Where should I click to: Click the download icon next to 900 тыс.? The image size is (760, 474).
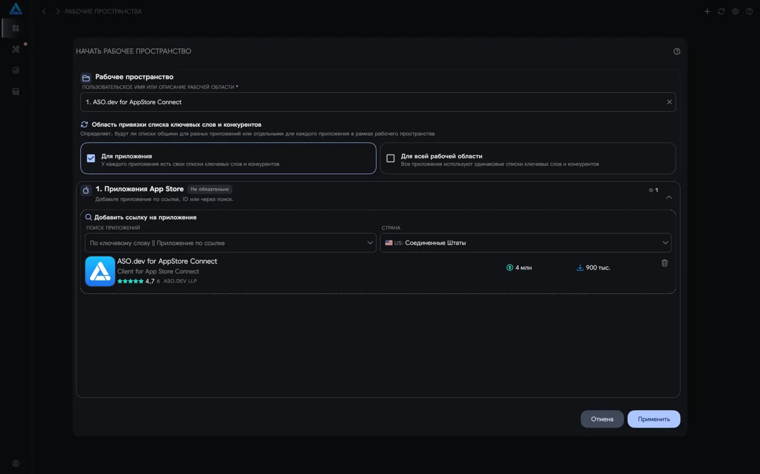click(580, 268)
